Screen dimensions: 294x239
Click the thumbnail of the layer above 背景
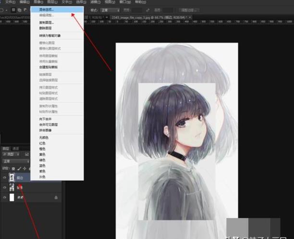(x=12, y=187)
